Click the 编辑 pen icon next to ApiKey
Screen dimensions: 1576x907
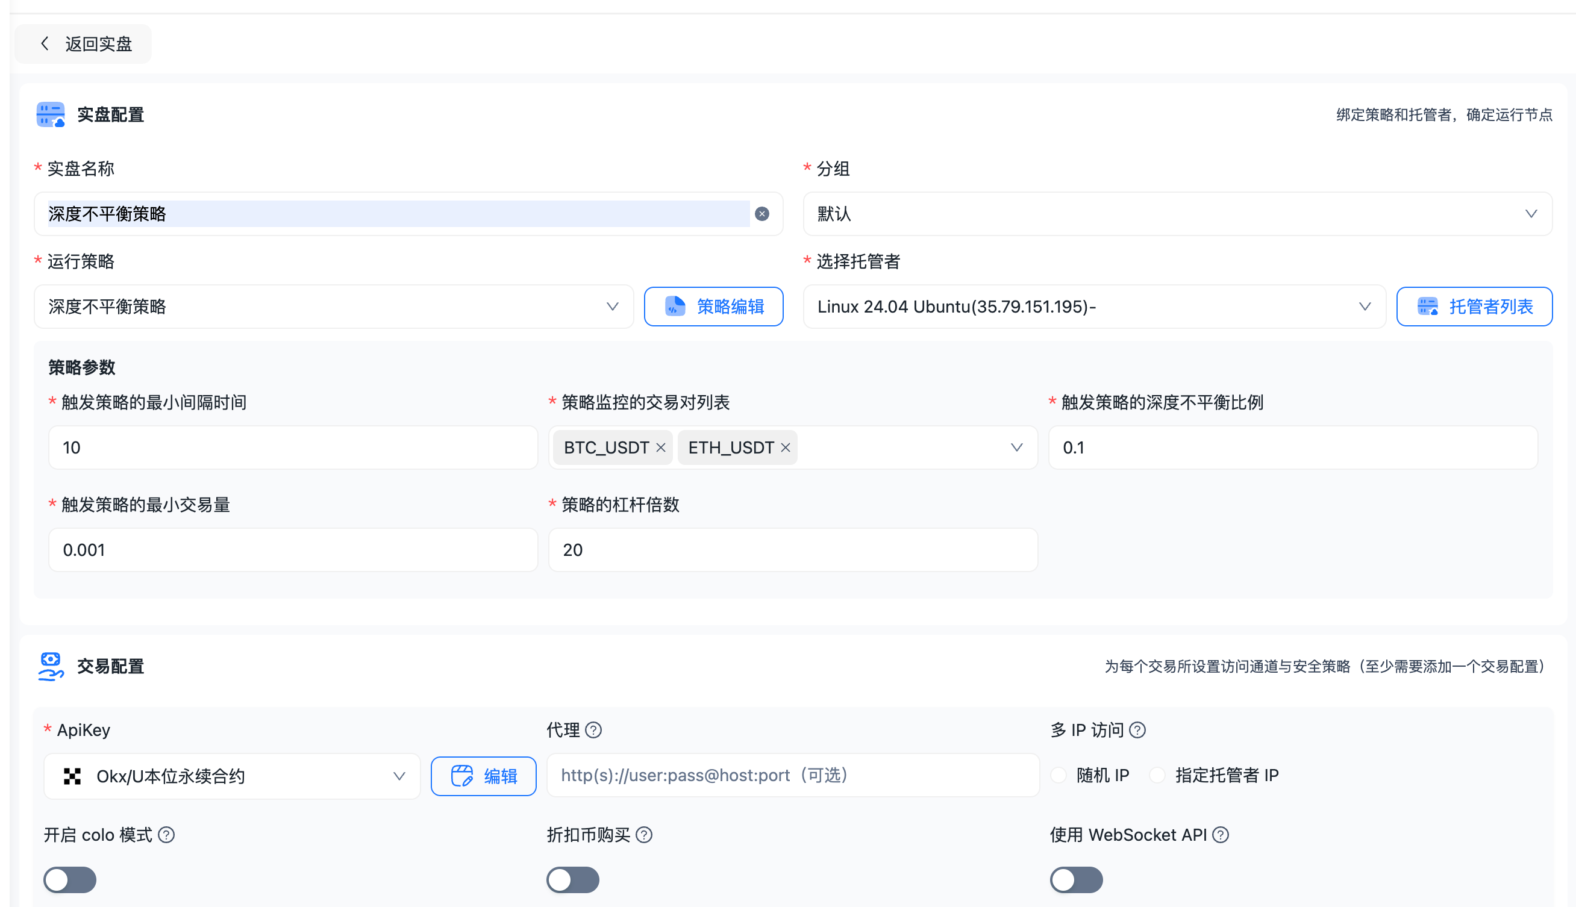coord(461,776)
